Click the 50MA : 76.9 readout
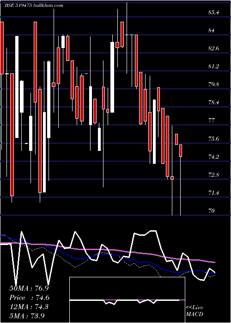The image size is (231, 323). click(29, 288)
